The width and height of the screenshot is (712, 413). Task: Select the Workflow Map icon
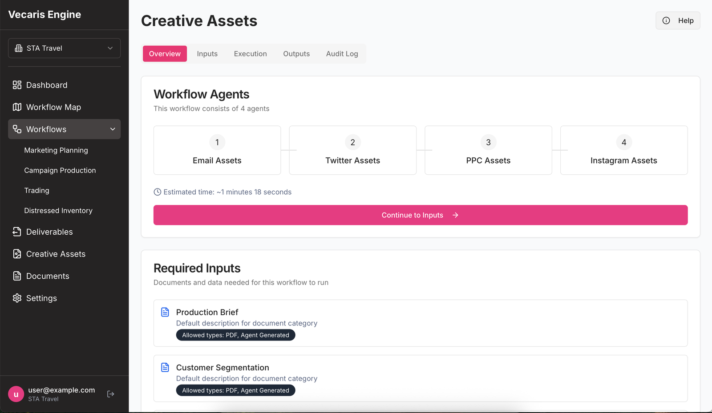[x=17, y=107]
